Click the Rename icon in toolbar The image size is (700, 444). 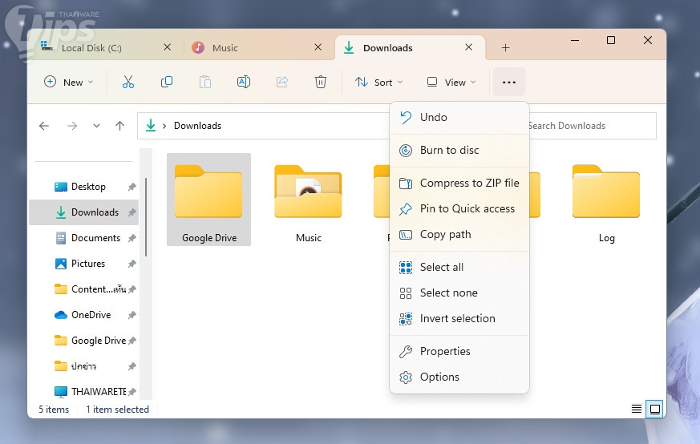(244, 82)
